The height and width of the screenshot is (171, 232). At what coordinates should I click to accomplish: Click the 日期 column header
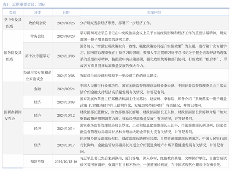point(66,13)
